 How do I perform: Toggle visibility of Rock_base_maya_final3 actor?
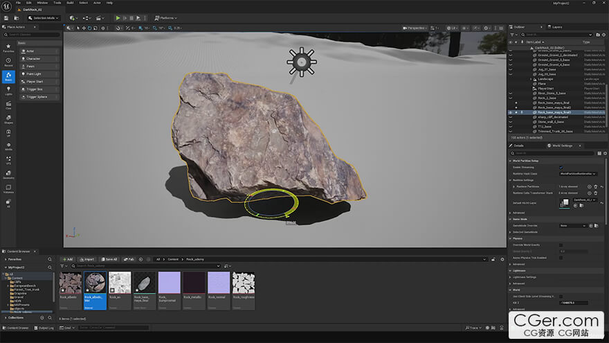pyautogui.click(x=511, y=112)
